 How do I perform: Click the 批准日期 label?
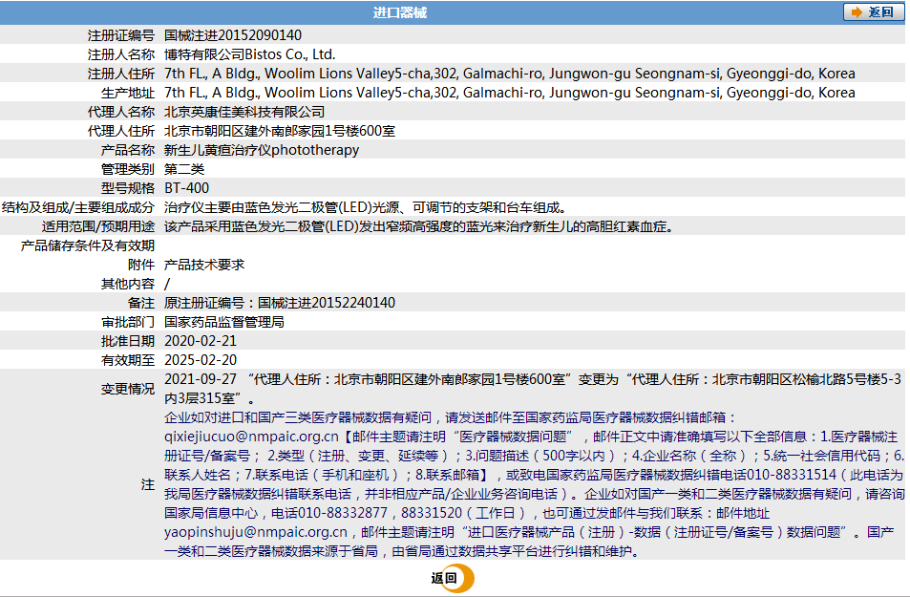(128, 341)
